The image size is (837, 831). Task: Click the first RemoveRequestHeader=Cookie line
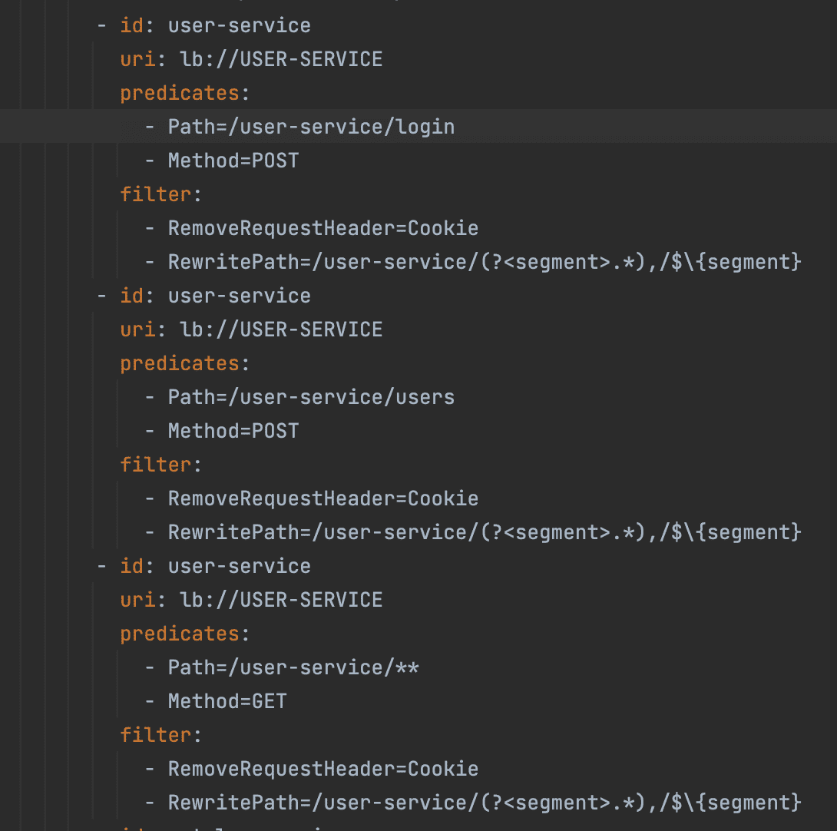point(323,228)
